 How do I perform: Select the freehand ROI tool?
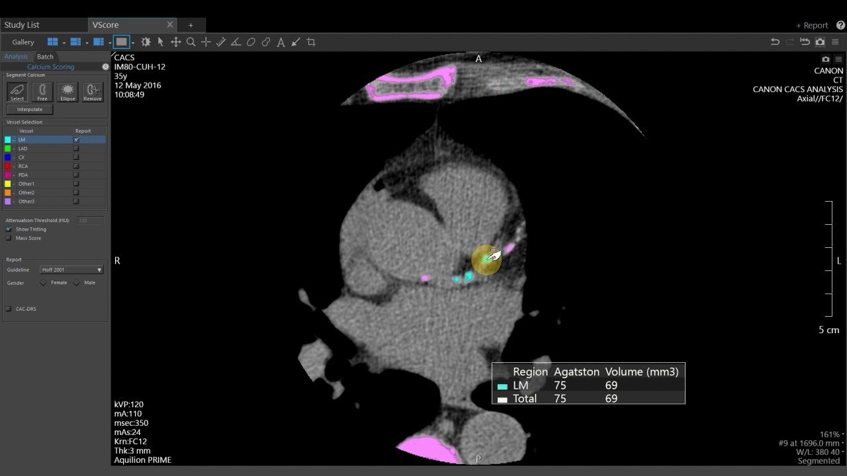click(266, 42)
